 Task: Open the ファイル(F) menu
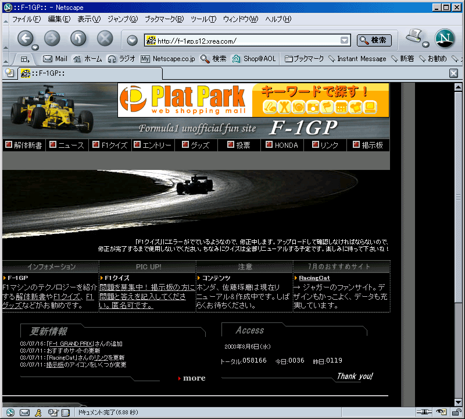pyautogui.click(x=26, y=19)
